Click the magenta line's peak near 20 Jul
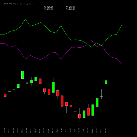137x137 pixels. pyautogui.click(x=91, y=40)
